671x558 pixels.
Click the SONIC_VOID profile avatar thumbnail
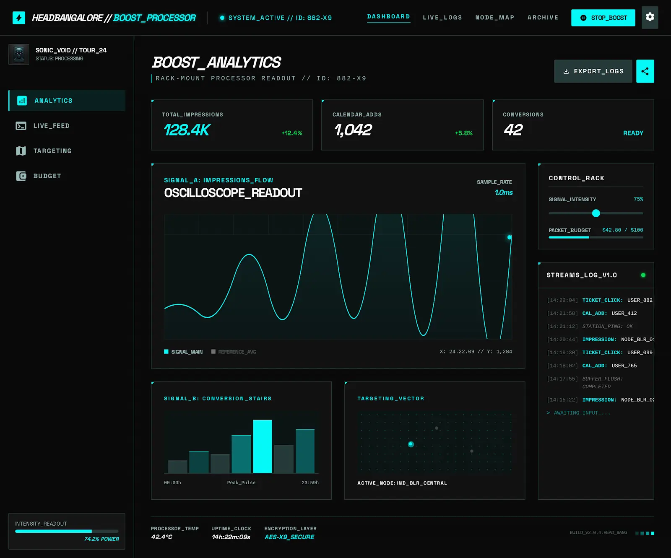coord(19,55)
